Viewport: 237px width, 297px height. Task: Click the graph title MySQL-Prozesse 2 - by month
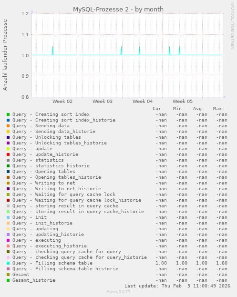coord(118,9)
